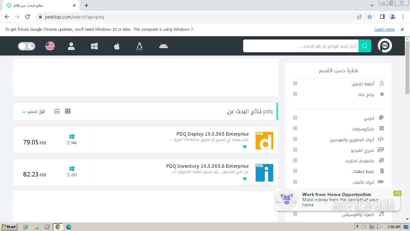Image resolution: width=410 pixels, height=231 pixels.
Task: Open Android category icon
Action: pos(163,46)
